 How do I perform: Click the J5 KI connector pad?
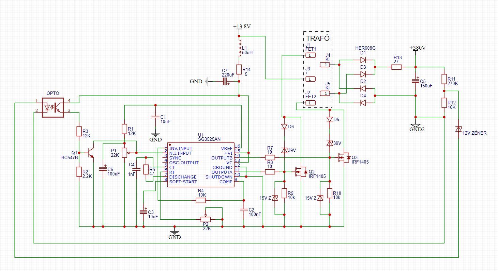click(x=325, y=93)
